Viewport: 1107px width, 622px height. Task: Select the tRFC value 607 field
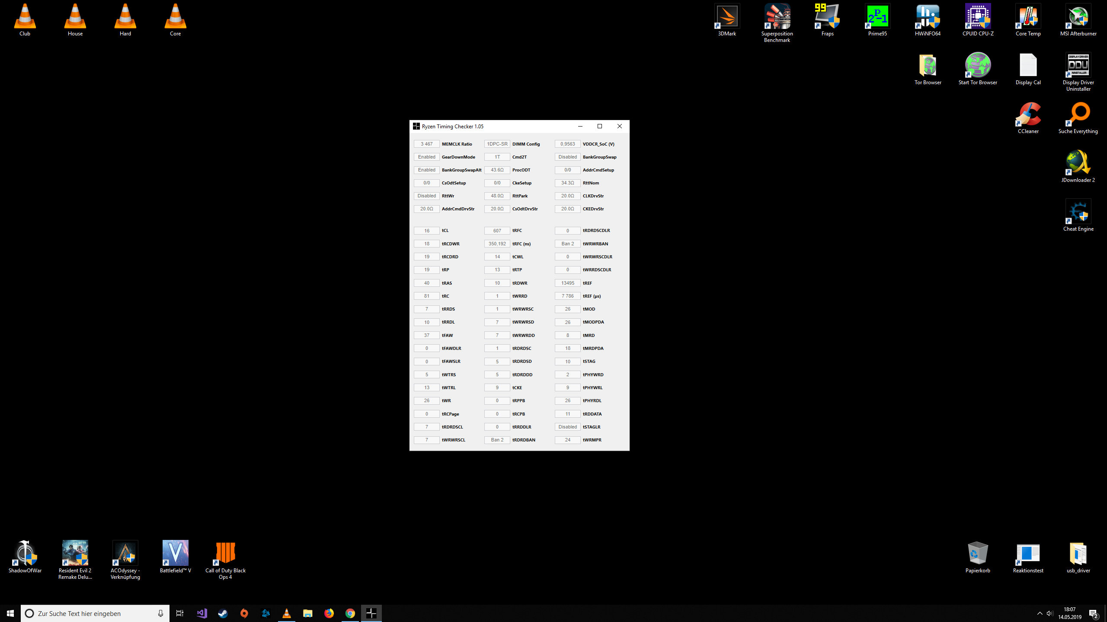coord(497,231)
